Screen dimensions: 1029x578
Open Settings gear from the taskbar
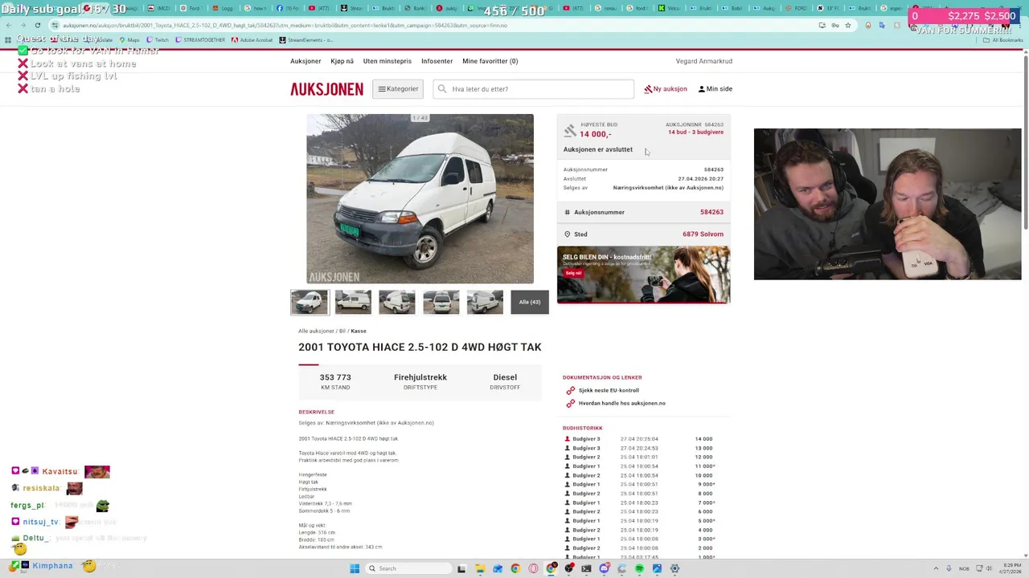(674, 568)
